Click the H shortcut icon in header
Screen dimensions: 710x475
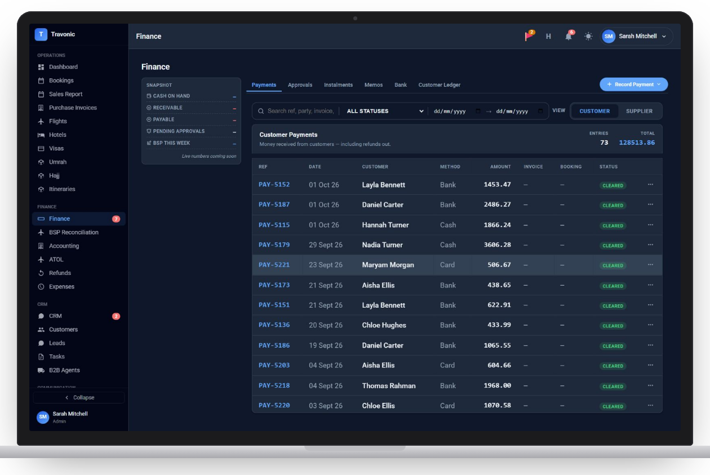tap(548, 36)
